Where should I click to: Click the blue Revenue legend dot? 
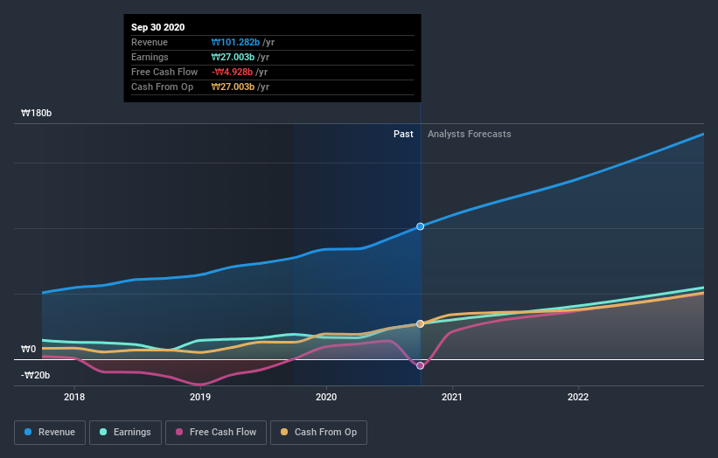[28, 432]
